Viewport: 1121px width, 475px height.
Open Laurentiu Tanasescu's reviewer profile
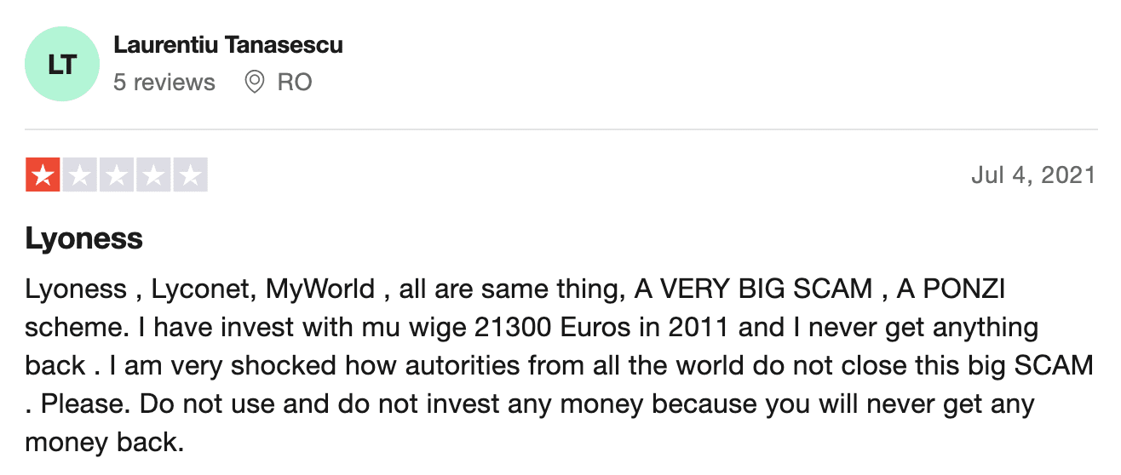pos(228,45)
